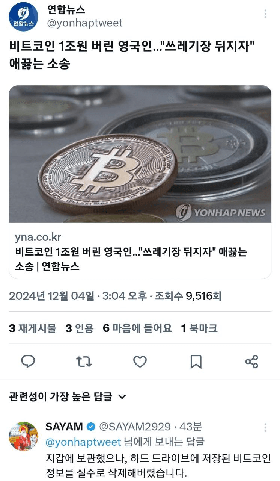The image size is (280, 481).
Task: Open SAYAM's profile avatar
Action: coord(23,436)
